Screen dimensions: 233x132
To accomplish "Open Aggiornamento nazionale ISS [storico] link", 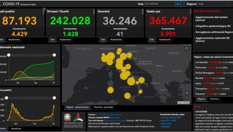I will point(212,40).
